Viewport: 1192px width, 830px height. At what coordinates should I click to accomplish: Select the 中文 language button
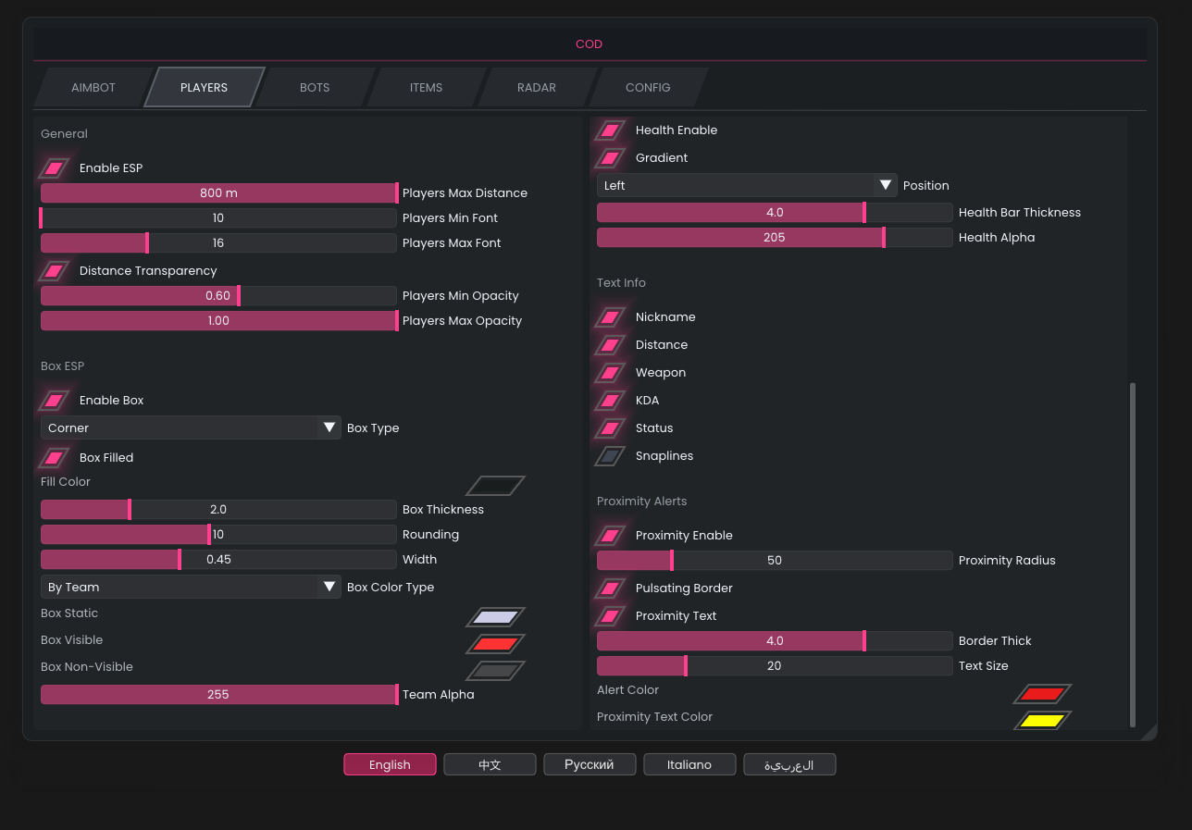click(x=490, y=764)
